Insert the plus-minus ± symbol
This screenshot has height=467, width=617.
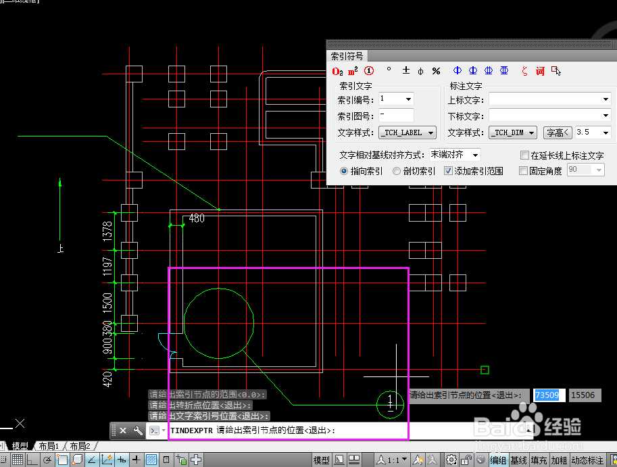(405, 70)
